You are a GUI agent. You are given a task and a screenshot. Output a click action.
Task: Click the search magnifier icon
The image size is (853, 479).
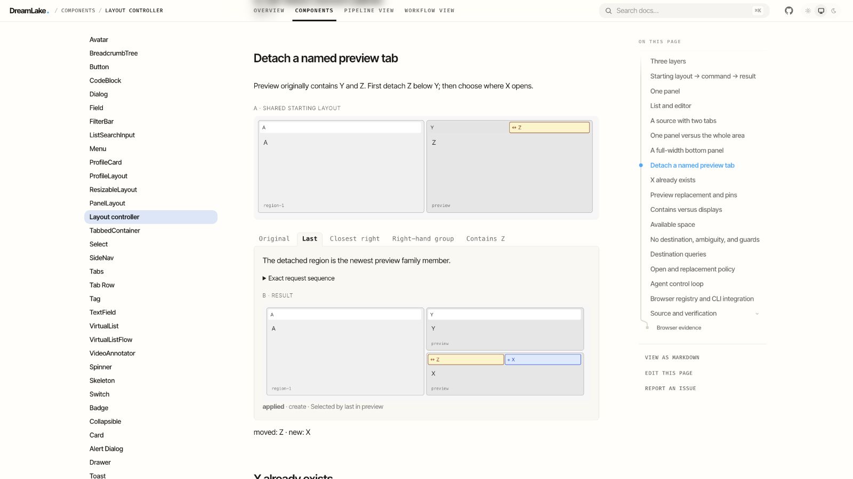click(x=608, y=11)
